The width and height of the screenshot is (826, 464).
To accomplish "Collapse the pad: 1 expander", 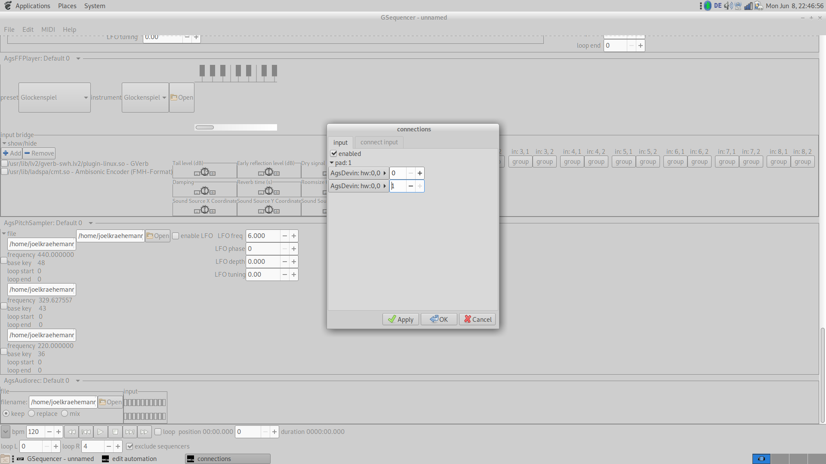I will [x=332, y=163].
